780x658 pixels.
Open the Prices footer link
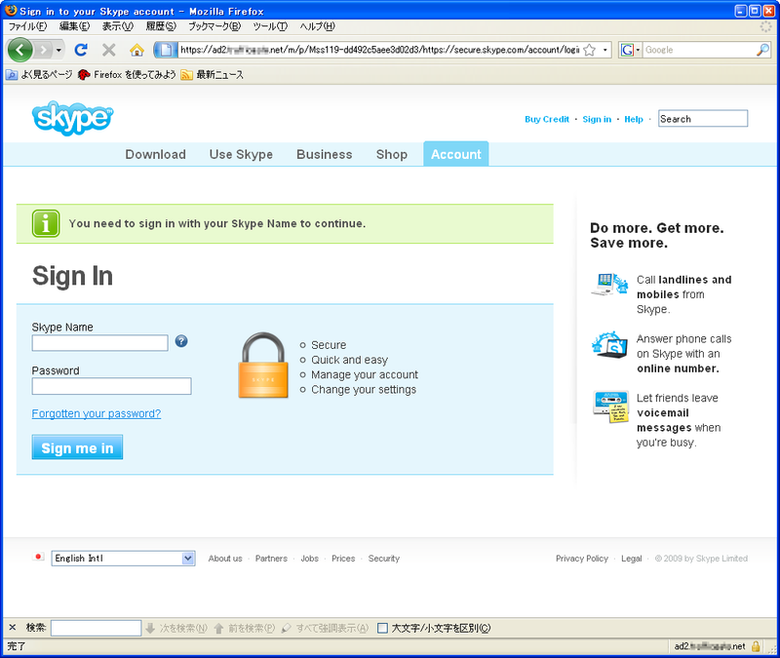pos(343,559)
